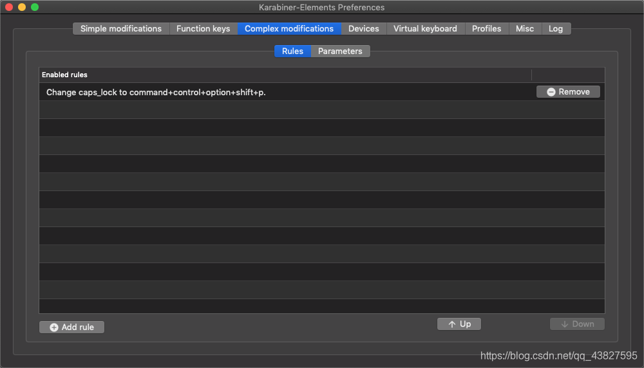Switch to the Parameters sub-tab
The height and width of the screenshot is (368, 644).
point(340,51)
